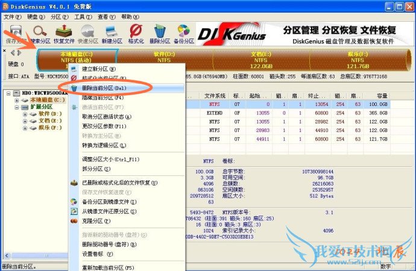Viewport: 416px width, 271px height.
Task: Expand the 软件(D:) tree node
Action: [25, 114]
